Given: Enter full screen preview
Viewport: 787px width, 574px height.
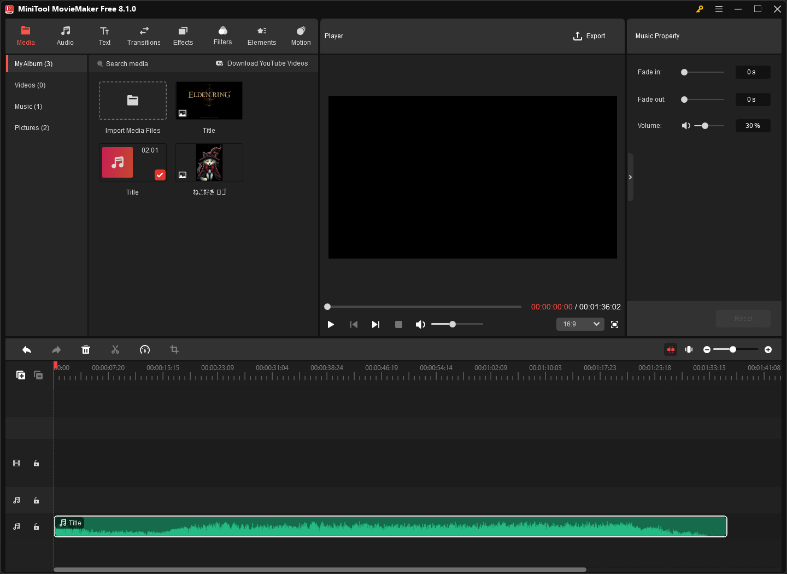Looking at the screenshot, I should click(614, 325).
